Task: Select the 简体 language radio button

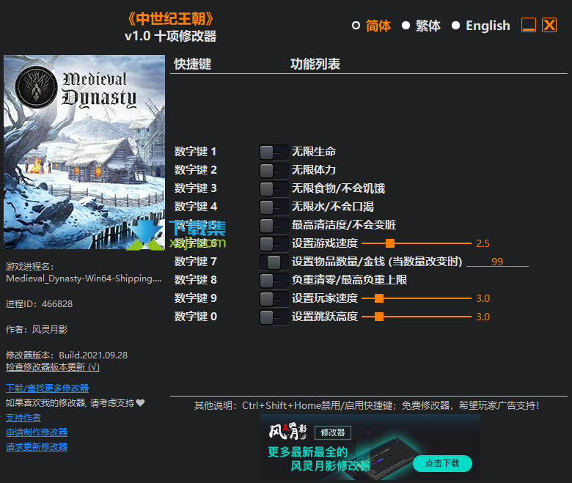Action: [x=356, y=26]
